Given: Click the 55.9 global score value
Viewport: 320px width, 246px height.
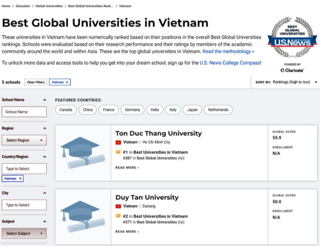Looking at the screenshot, I should click(x=277, y=138).
